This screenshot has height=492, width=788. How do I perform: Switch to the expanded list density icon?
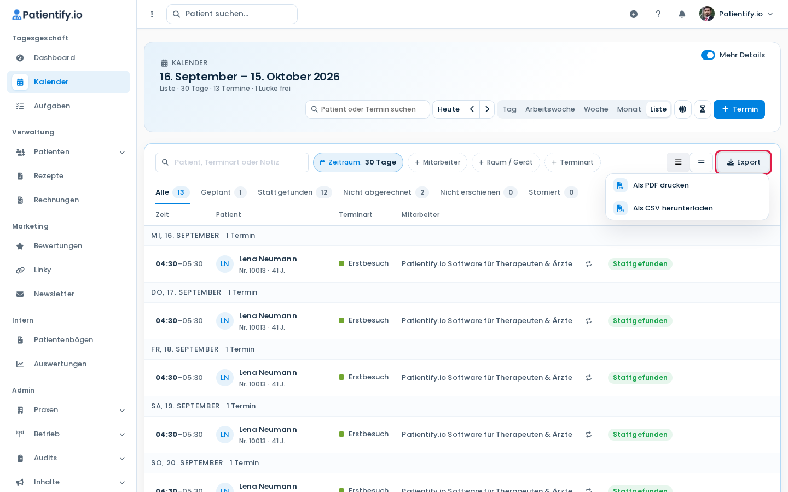tap(678, 162)
